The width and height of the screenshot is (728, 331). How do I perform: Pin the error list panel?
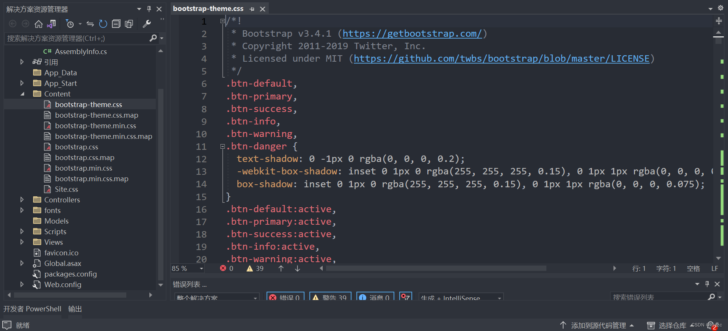coord(707,284)
